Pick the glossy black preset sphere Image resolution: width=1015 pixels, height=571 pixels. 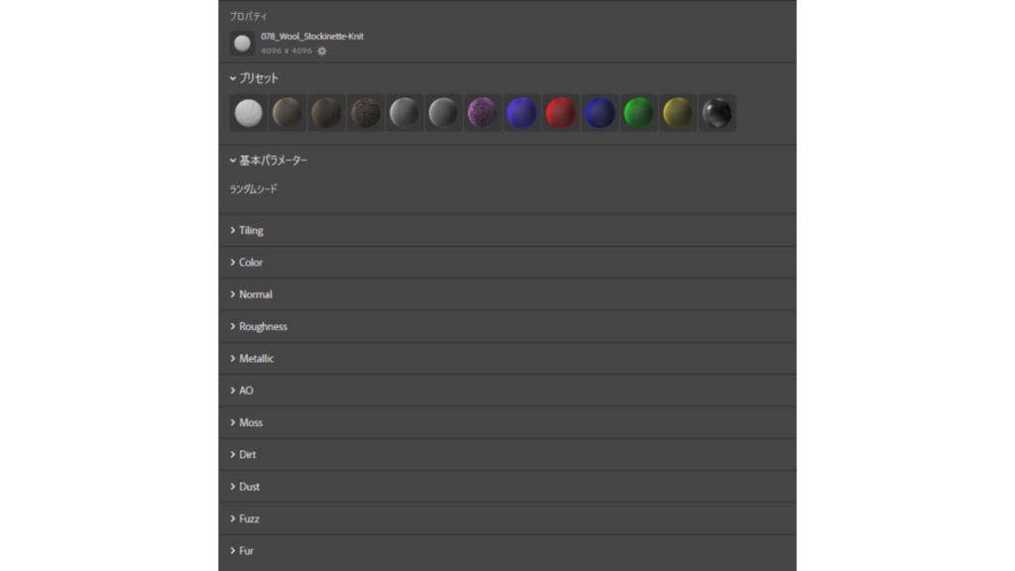click(717, 113)
